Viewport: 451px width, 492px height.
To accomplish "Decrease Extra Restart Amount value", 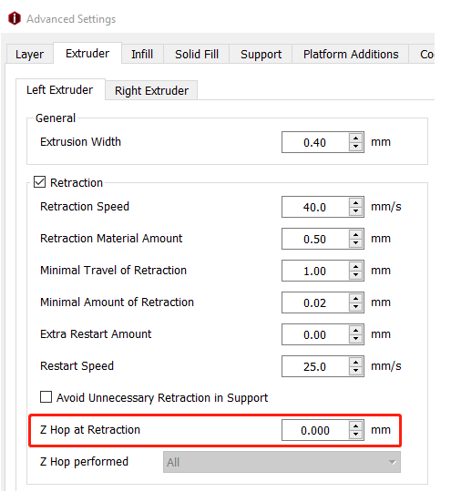I will [356, 339].
